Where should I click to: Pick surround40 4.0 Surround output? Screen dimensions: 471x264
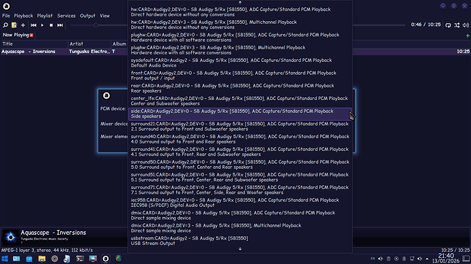[x=240, y=139]
